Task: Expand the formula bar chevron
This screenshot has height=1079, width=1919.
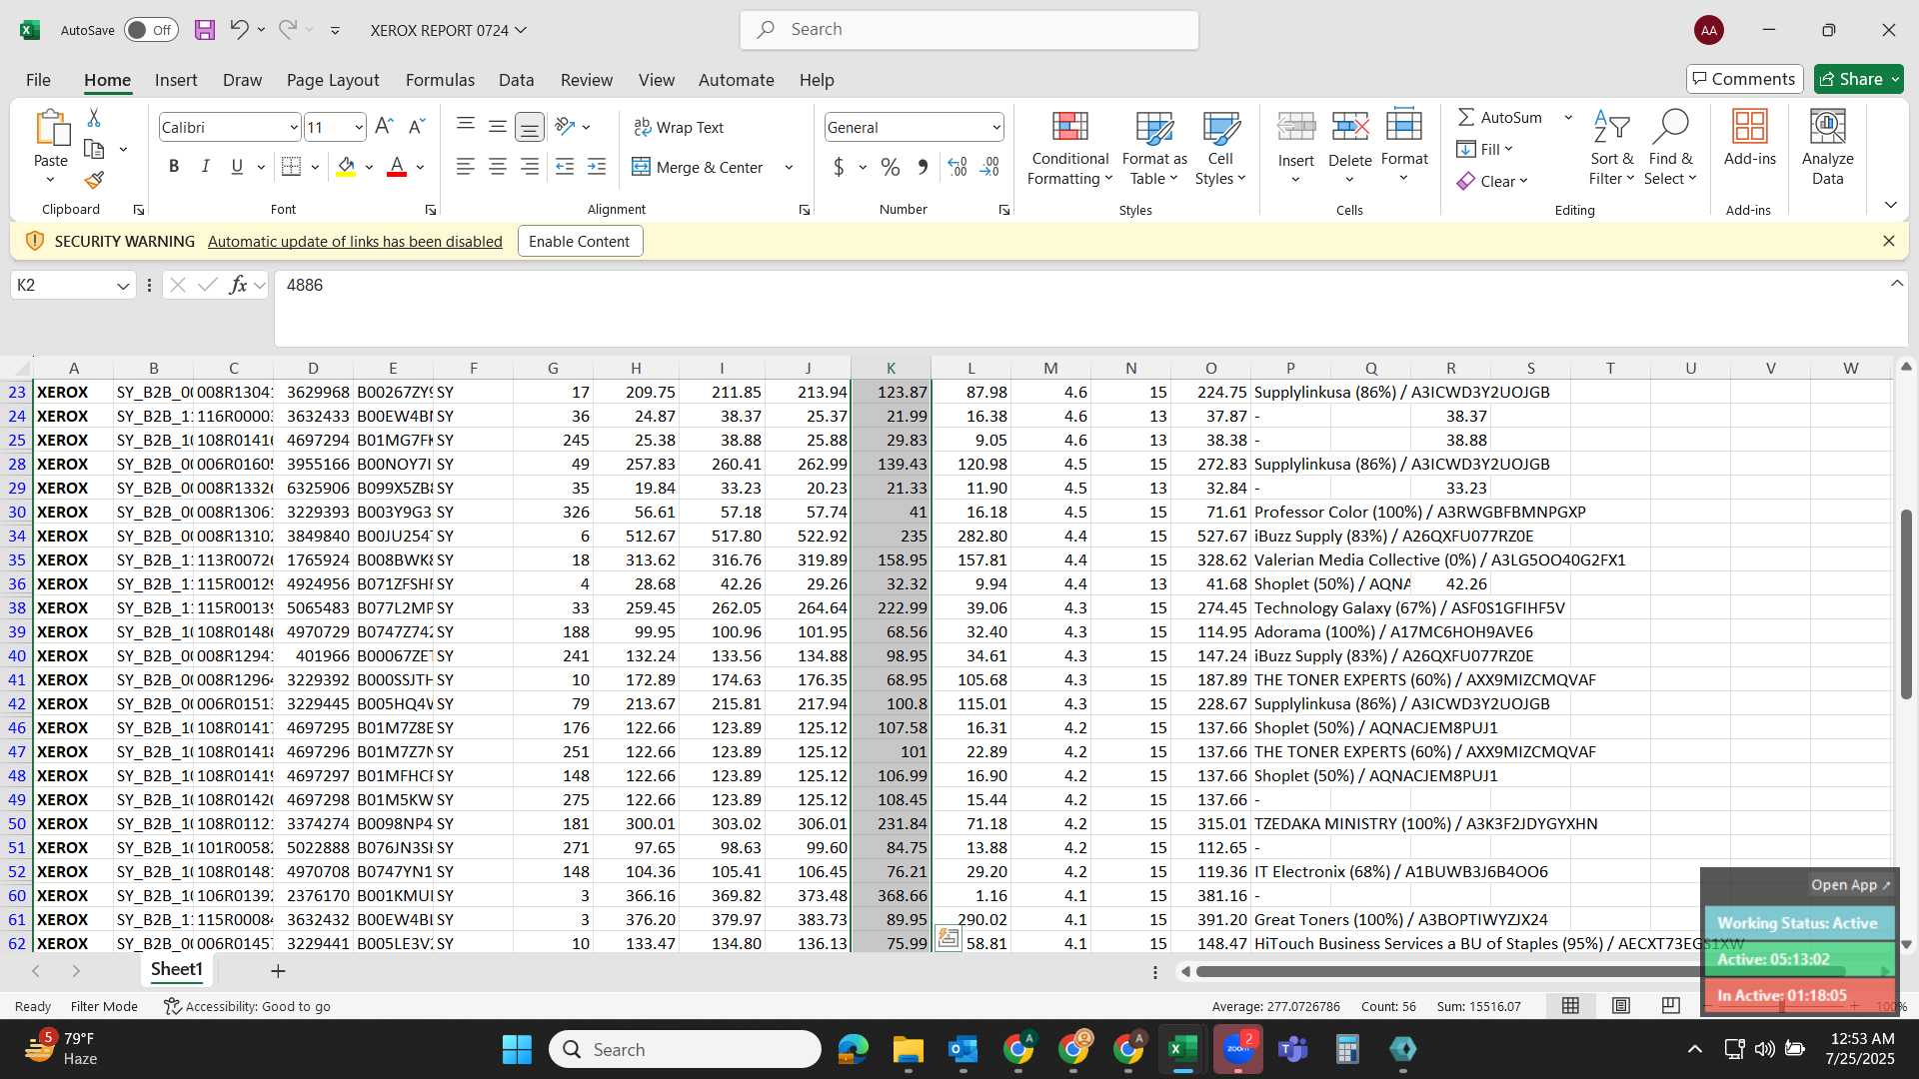Action: click(1896, 284)
